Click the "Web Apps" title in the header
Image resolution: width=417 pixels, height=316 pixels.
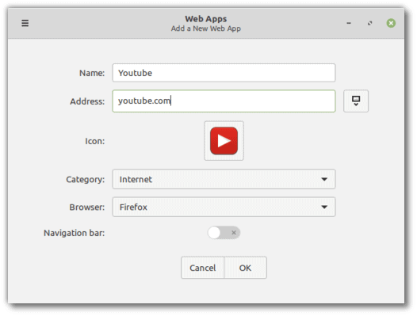pyautogui.click(x=206, y=19)
